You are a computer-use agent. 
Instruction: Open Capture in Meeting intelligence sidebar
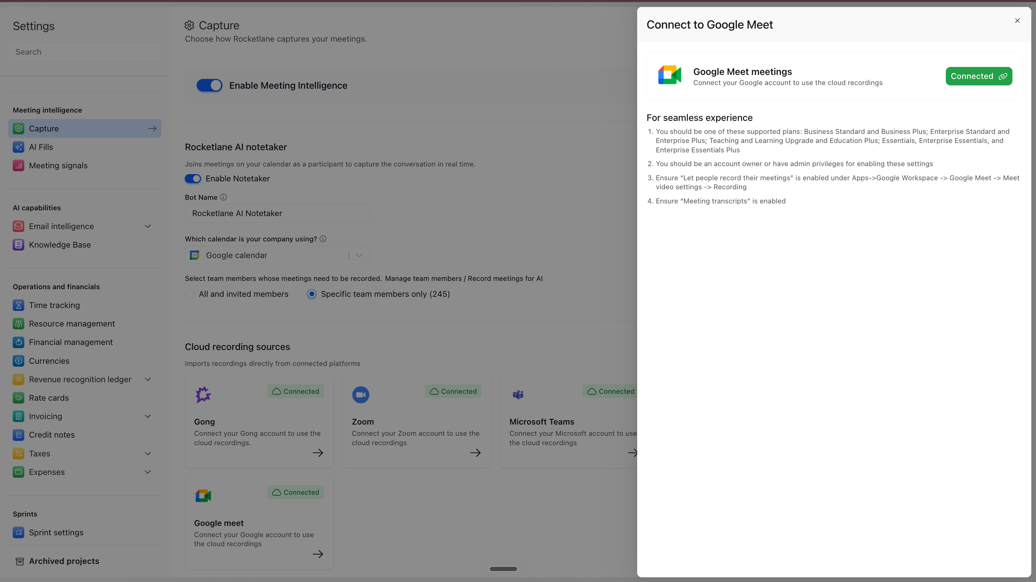tap(84, 128)
